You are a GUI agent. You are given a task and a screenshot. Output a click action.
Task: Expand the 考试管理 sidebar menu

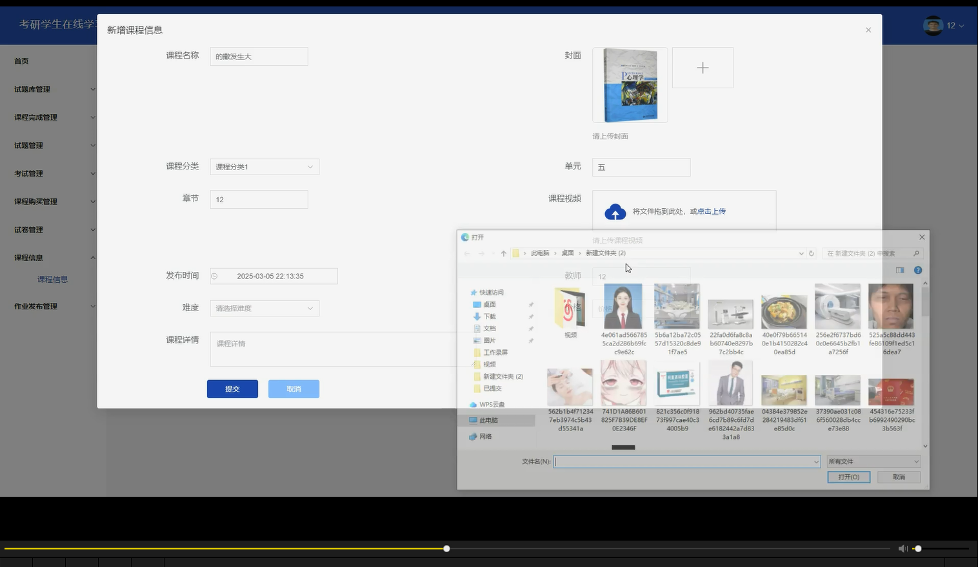coord(54,173)
